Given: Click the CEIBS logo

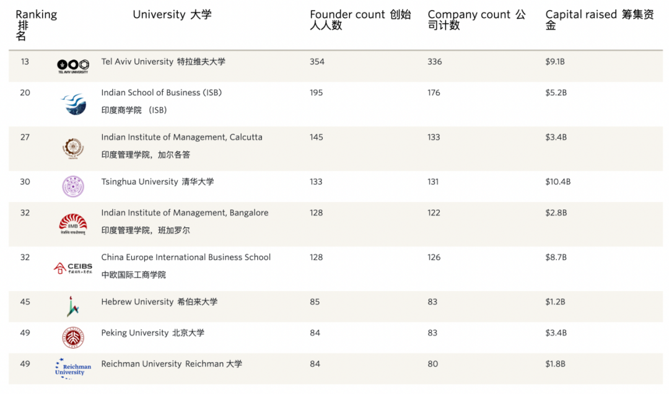Looking at the screenshot, I should tap(73, 268).
